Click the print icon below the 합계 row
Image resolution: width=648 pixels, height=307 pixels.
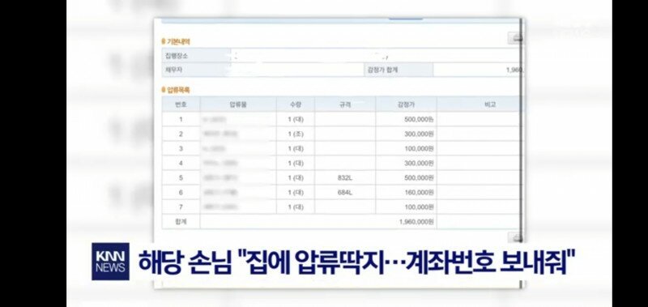click(515, 237)
